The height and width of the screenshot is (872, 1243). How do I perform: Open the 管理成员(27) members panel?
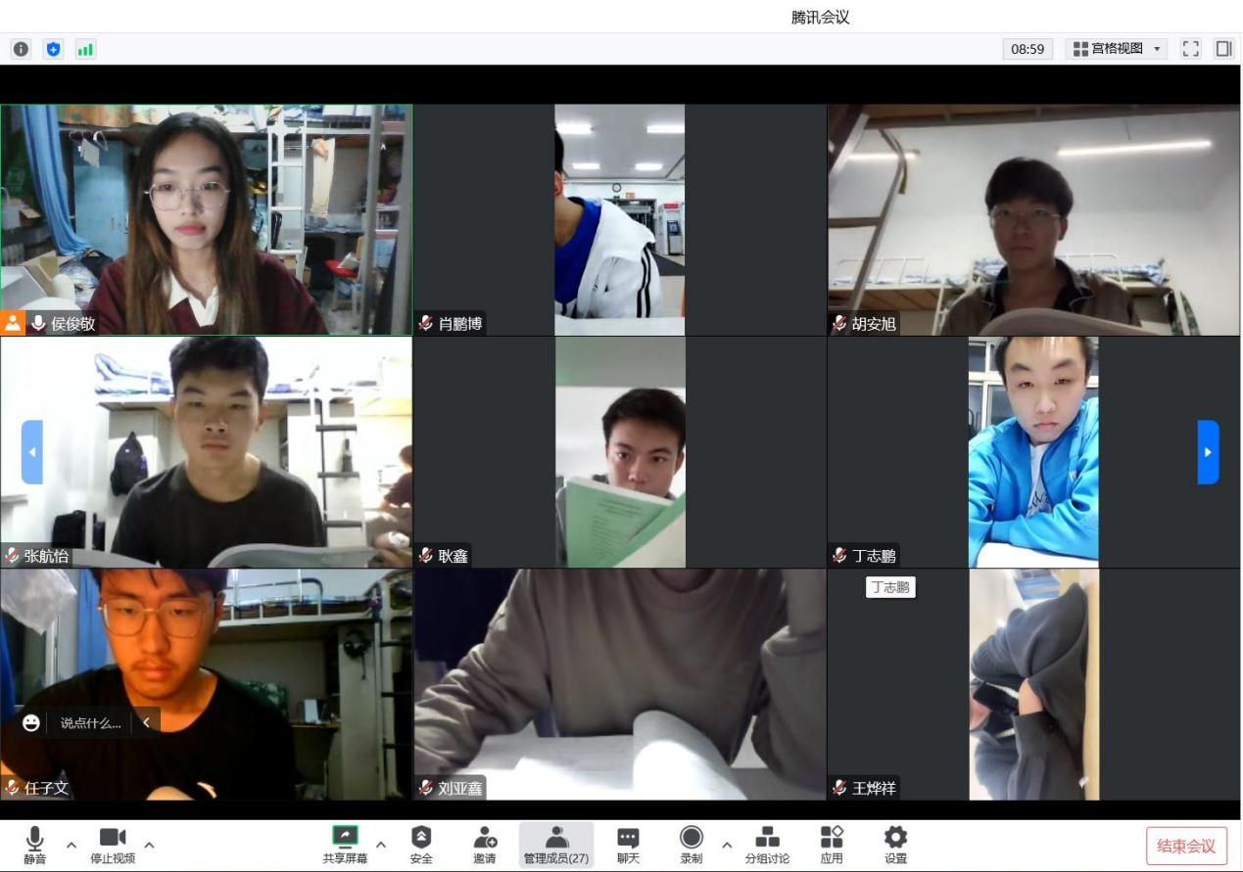click(556, 845)
